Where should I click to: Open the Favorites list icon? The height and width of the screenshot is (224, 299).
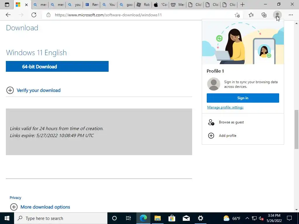pos(251,15)
